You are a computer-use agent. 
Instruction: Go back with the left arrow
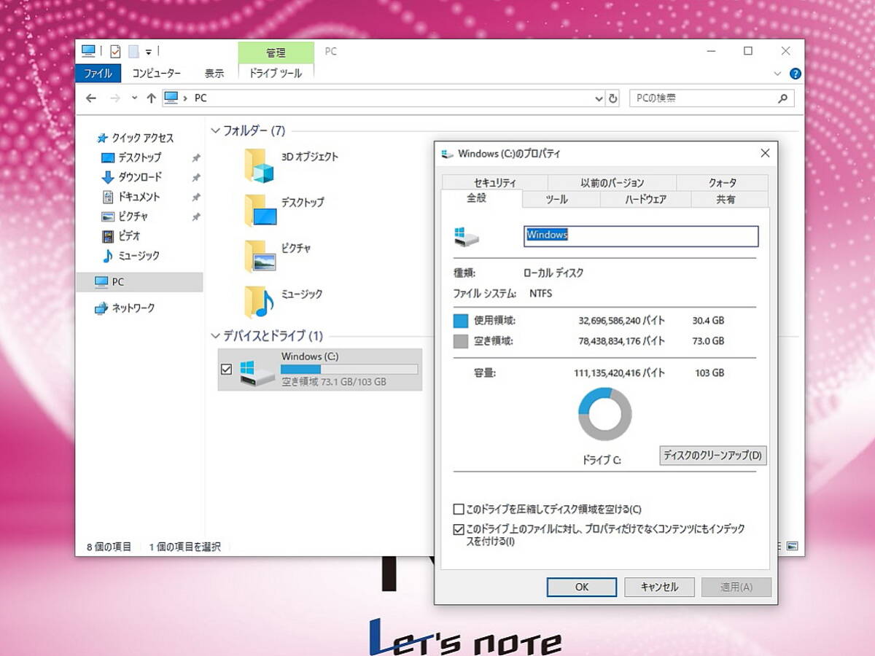pyautogui.click(x=91, y=98)
